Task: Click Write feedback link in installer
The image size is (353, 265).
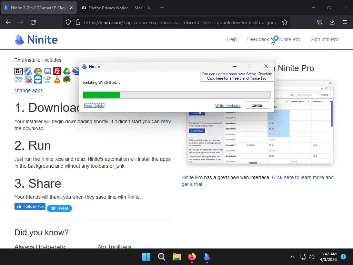Action: (x=228, y=106)
